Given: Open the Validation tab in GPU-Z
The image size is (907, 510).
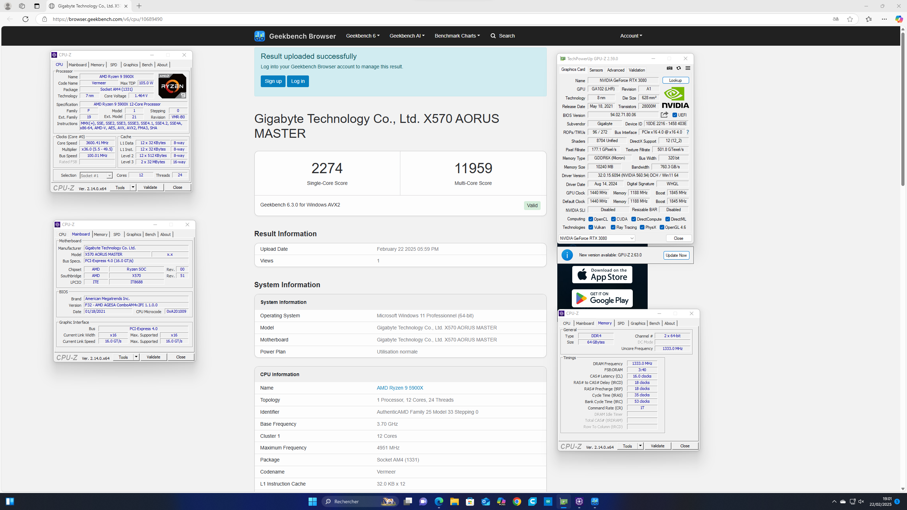Looking at the screenshot, I should coord(637,70).
